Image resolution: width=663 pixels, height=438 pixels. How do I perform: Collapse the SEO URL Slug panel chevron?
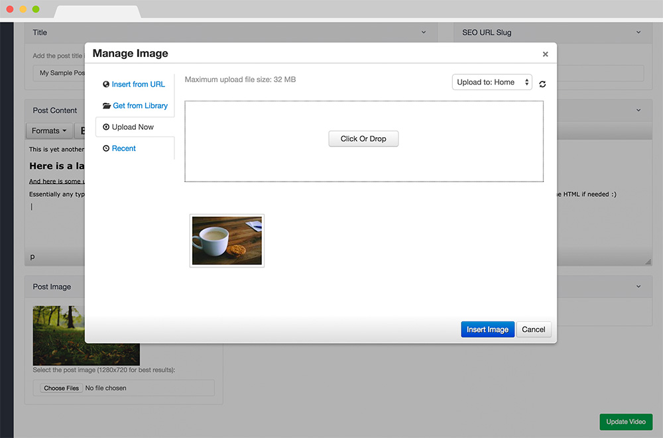(x=638, y=32)
